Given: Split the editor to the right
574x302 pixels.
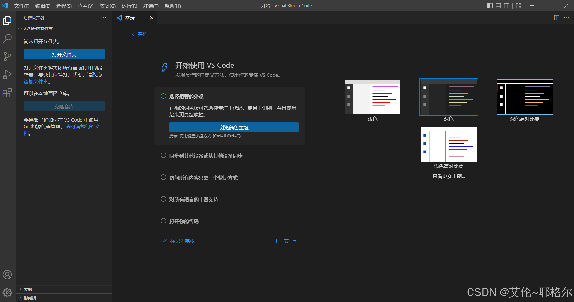Looking at the screenshot, I should [x=557, y=18].
